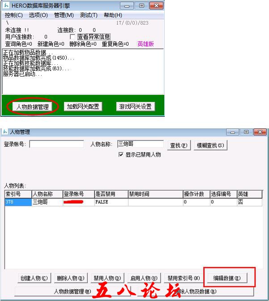Image resolution: width=269 pixels, height=301 pixels.
Task: Click the 人物名称 text field
Action: click(x=140, y=144)
